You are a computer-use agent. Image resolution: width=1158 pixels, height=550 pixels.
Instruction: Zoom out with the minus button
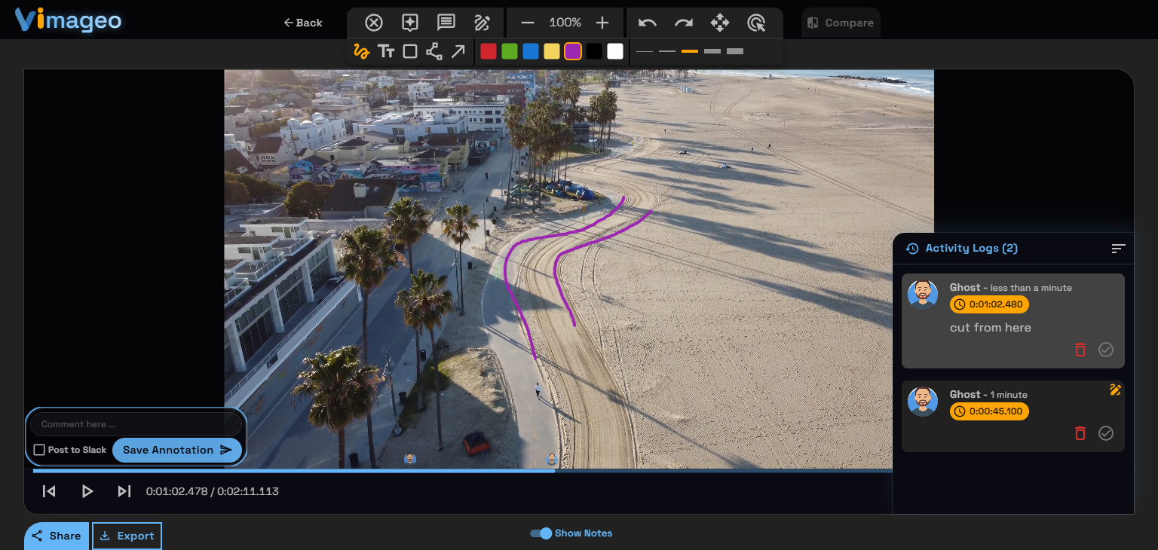coord(528,23)
